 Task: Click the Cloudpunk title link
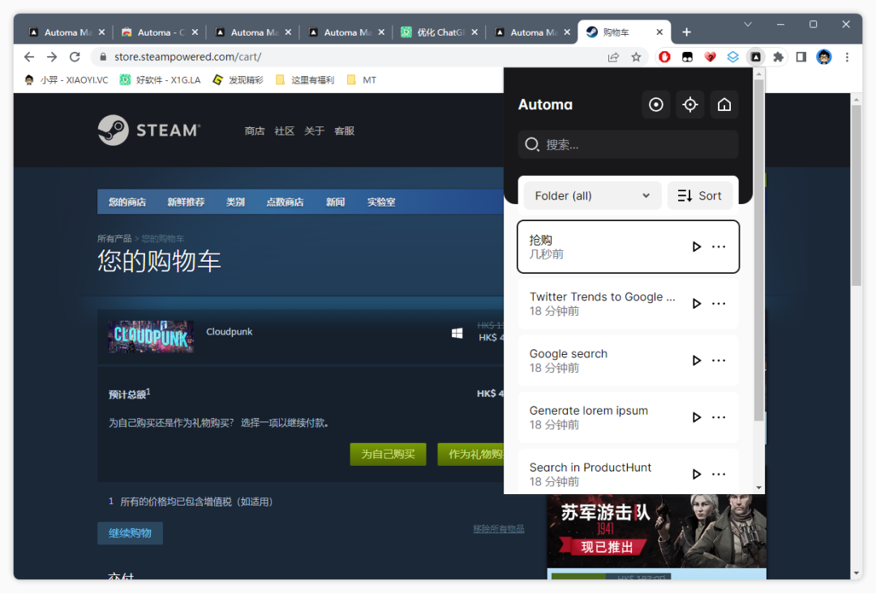(229, 331)
